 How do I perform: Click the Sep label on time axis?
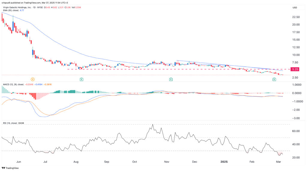click(106, 162)
